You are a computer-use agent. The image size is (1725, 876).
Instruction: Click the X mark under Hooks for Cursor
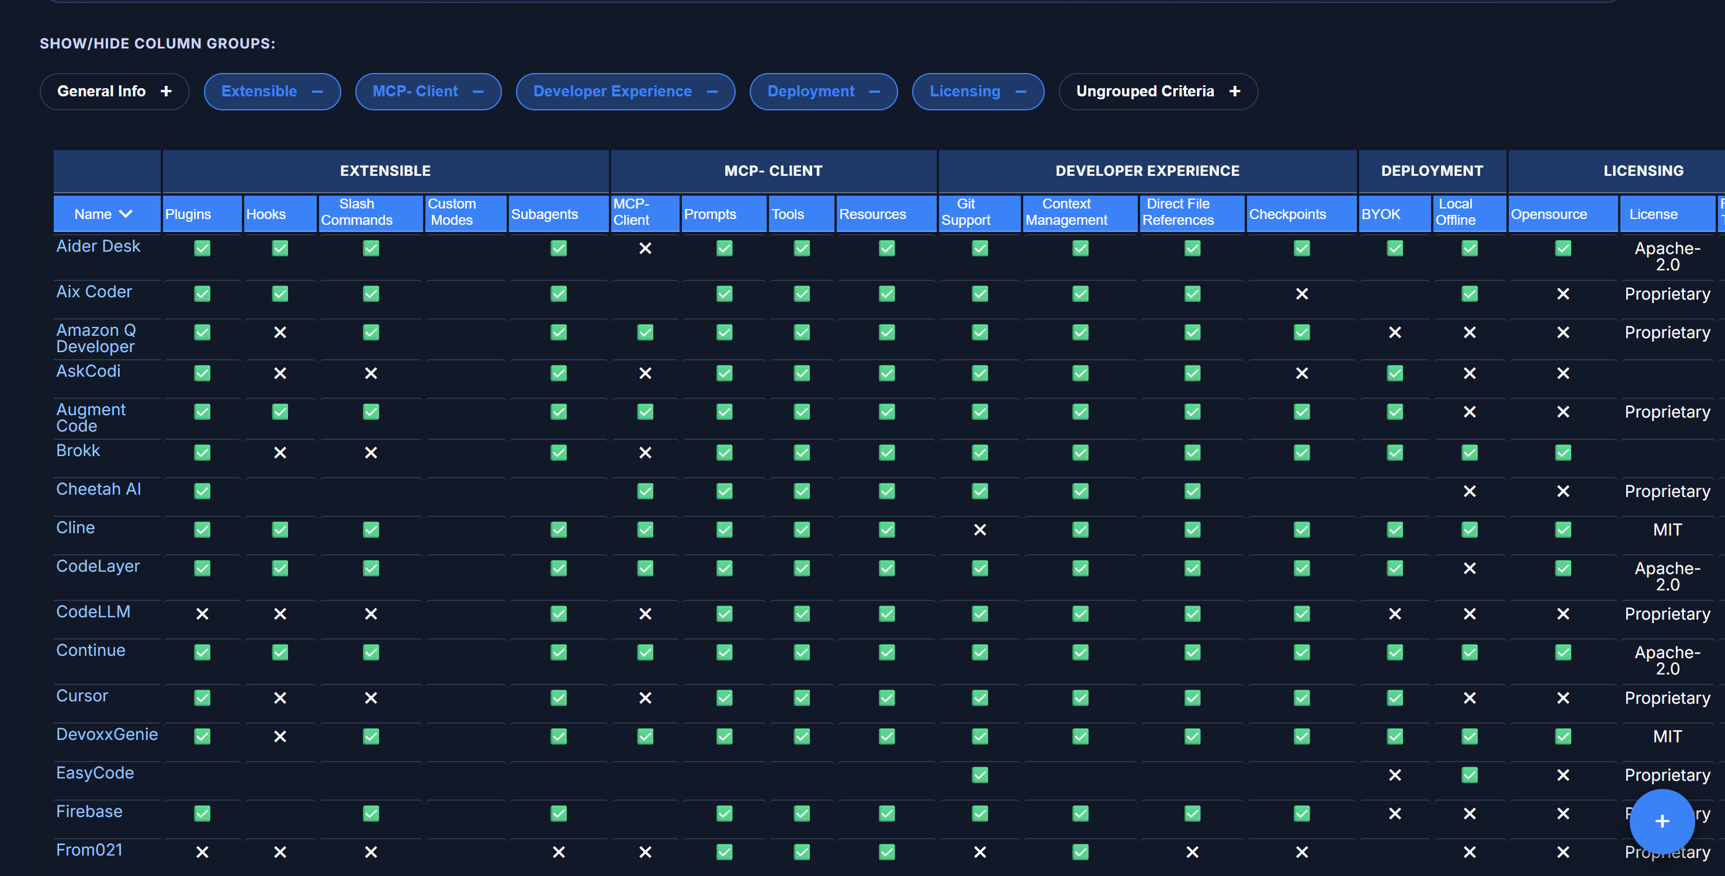pos(280,697)
